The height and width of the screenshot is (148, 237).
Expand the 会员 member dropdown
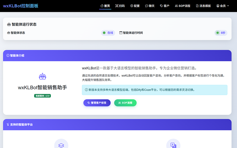coord(223,6)
